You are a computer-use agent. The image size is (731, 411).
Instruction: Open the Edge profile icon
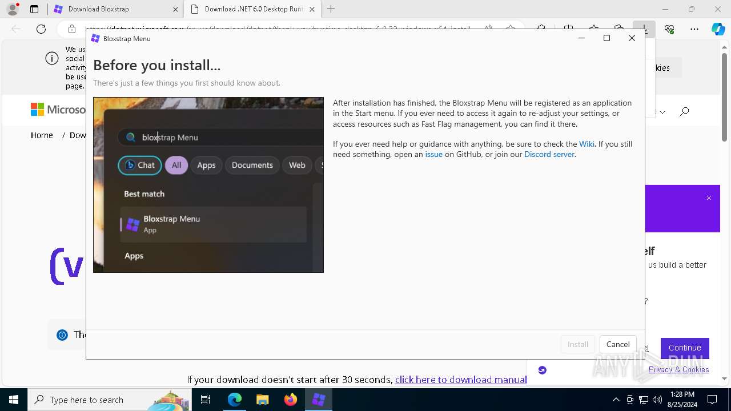pos(13,9)
